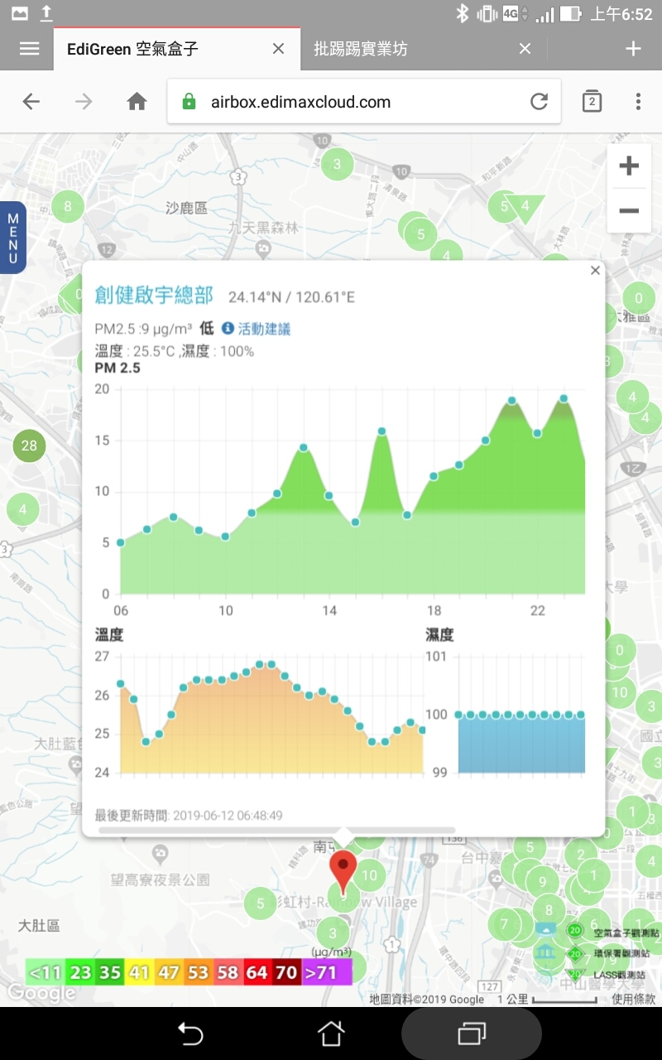Tap the Android back navigation button

coord(190,1033)
